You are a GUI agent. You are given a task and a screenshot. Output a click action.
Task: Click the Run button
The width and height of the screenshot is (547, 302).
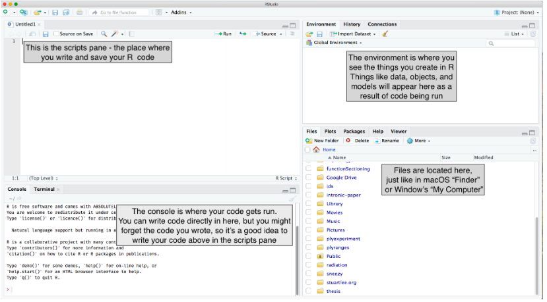point(223,34)
